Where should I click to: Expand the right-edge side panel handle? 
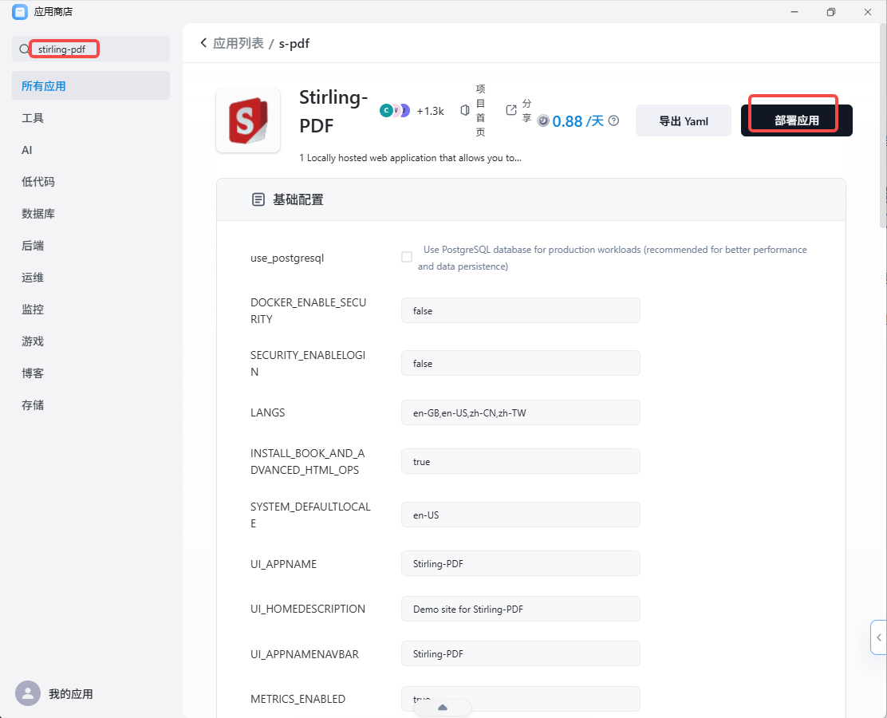[x=878, y=637]
